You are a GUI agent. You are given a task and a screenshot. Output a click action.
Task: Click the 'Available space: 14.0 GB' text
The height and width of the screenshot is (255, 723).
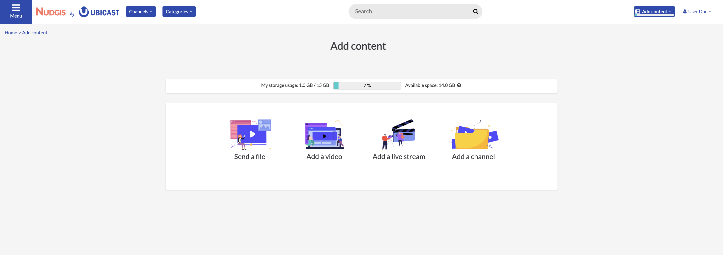430,85
